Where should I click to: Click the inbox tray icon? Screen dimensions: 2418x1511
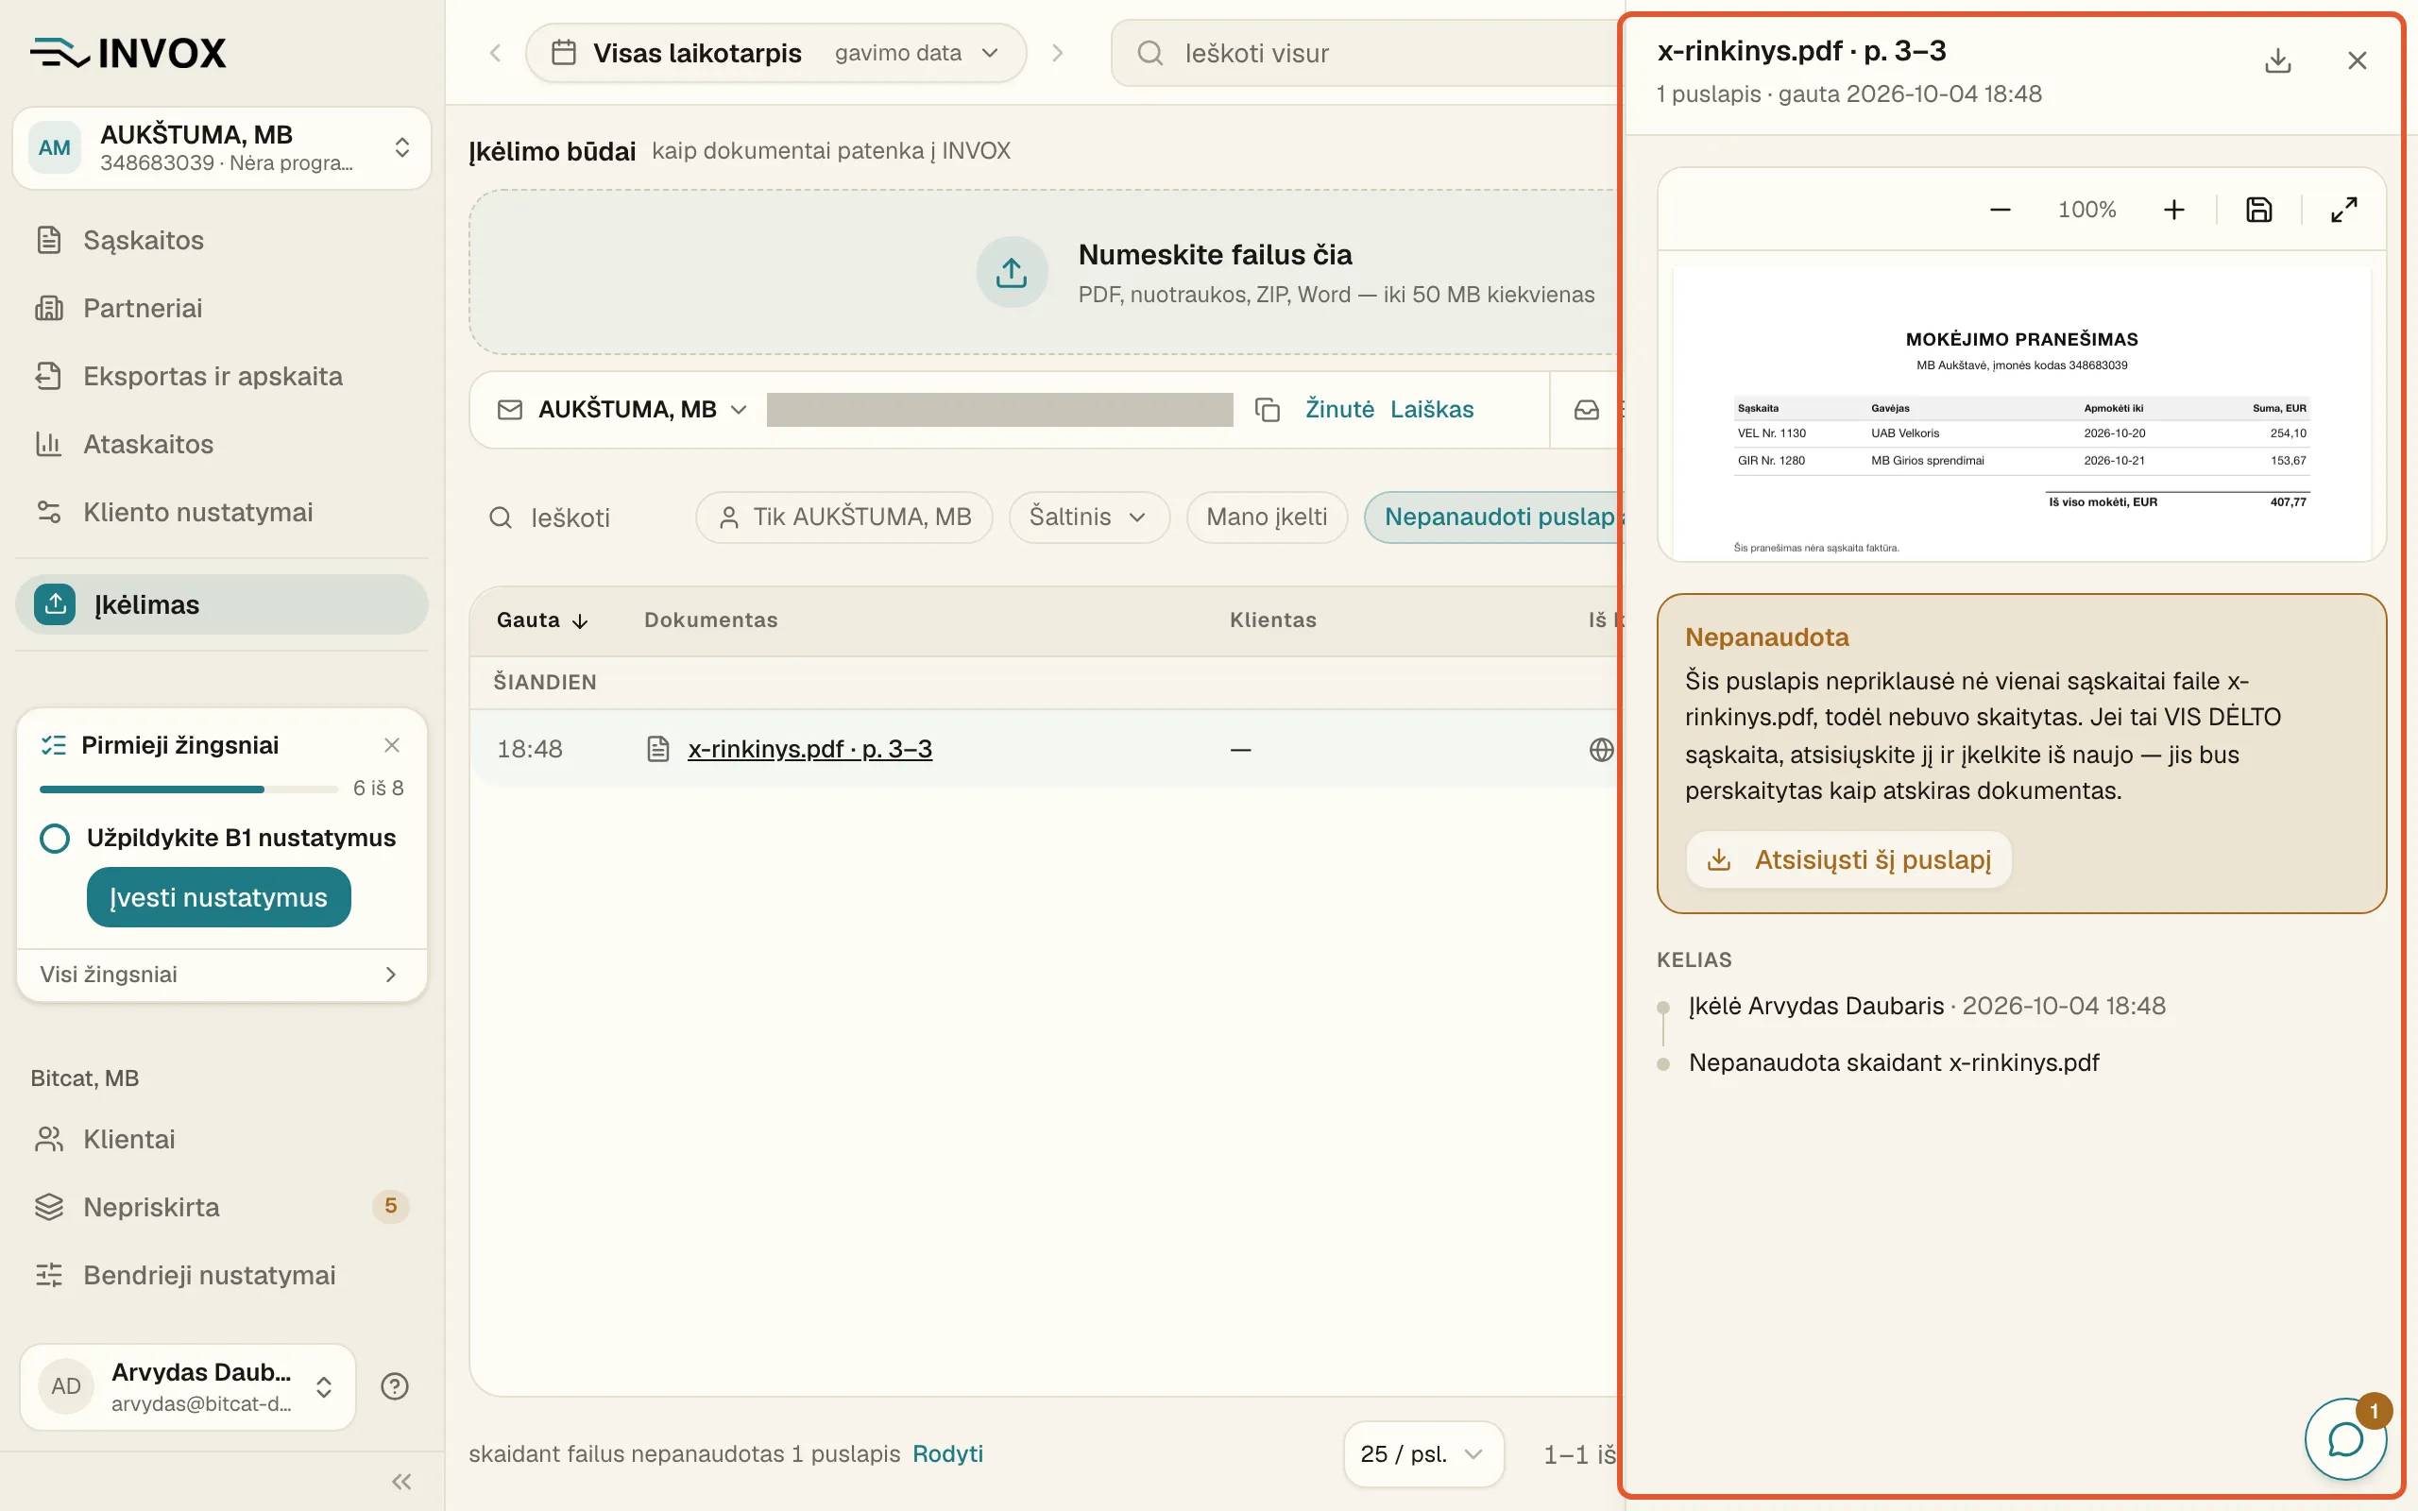(x=1586, y=410)
